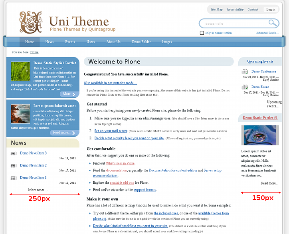This screenshot has width=289, height=234.
Task: Open Documentation for content editors link
Action: [173, 170]
